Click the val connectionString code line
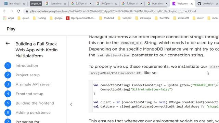This screenshot has height=123, width=219. click(x=156, y=85)
